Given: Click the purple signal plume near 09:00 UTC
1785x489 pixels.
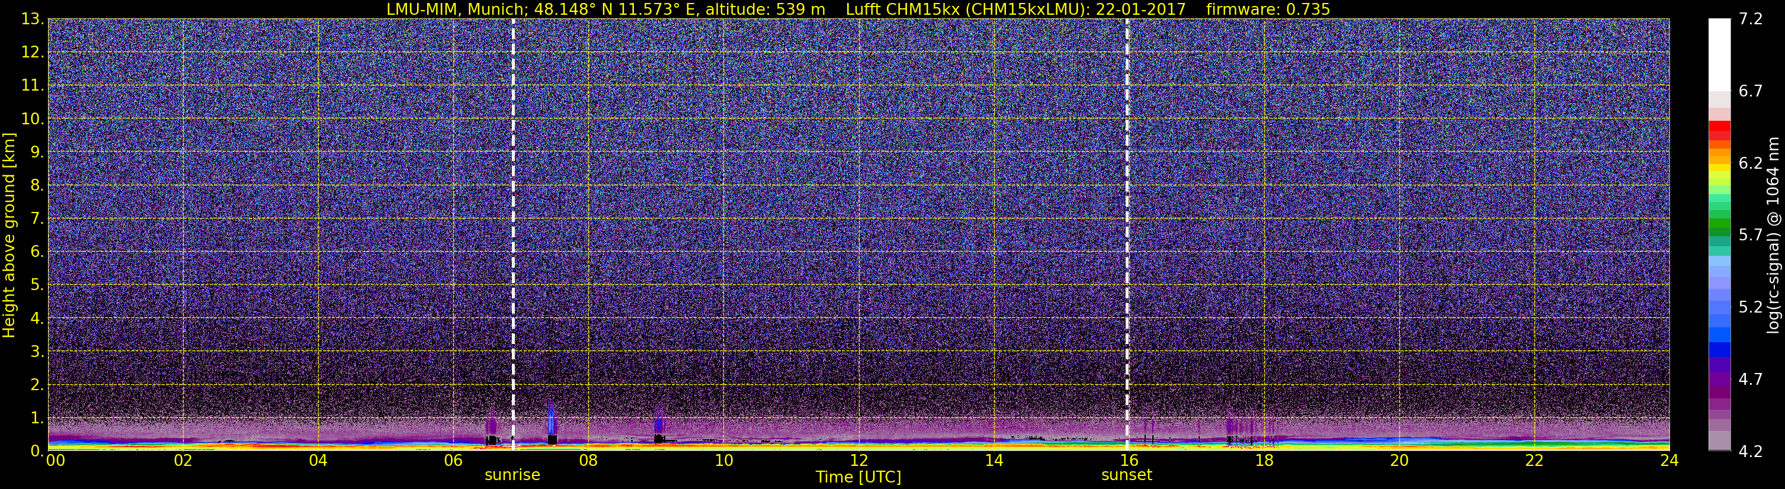Looking at the screenshot, I should click(x=658, y=421).
